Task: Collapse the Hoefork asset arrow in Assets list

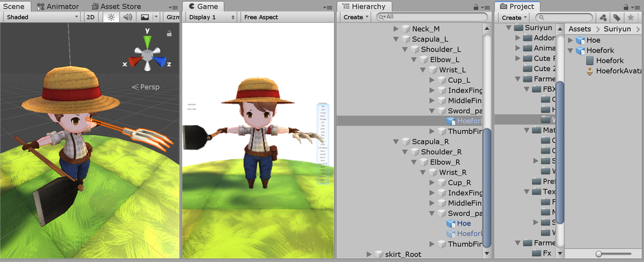Action: [x=570, y=50]
